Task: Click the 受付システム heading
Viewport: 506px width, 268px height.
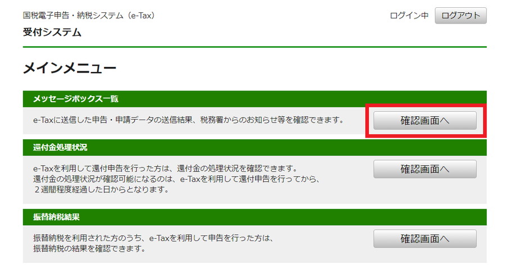Action: (52, 32)
